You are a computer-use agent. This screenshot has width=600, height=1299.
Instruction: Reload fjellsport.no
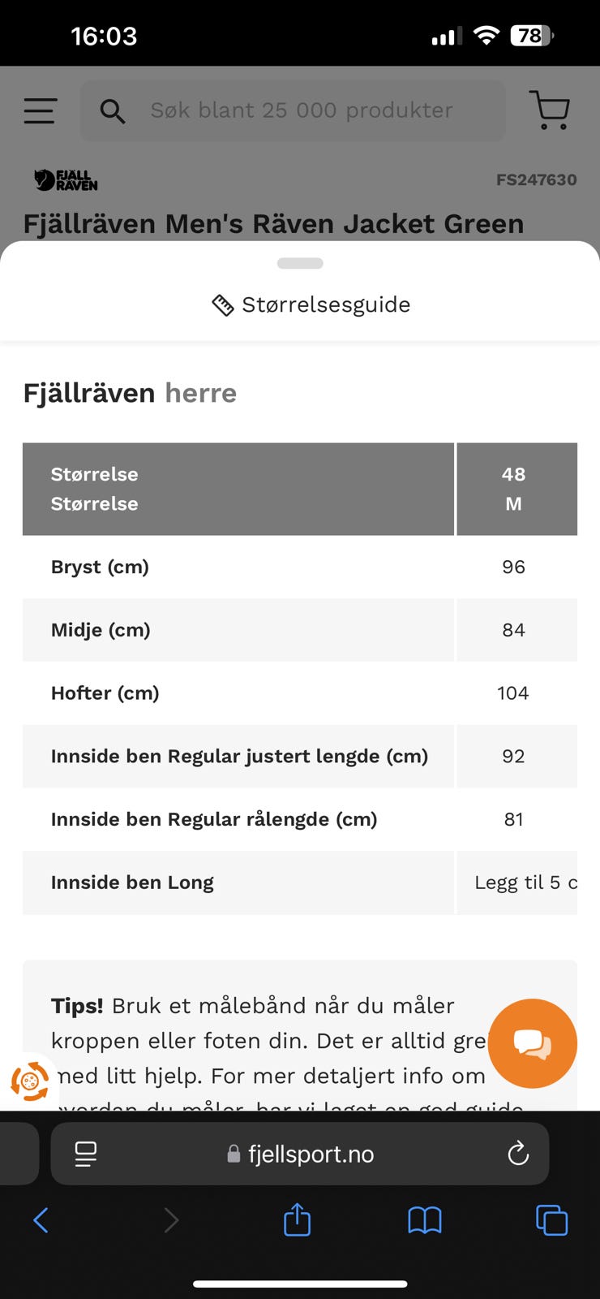coord(518,1153)
